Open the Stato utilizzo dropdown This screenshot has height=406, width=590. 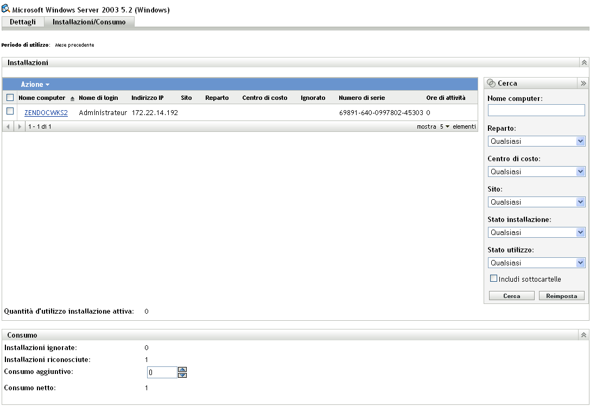pyautogui.click(x=536, y=263)
